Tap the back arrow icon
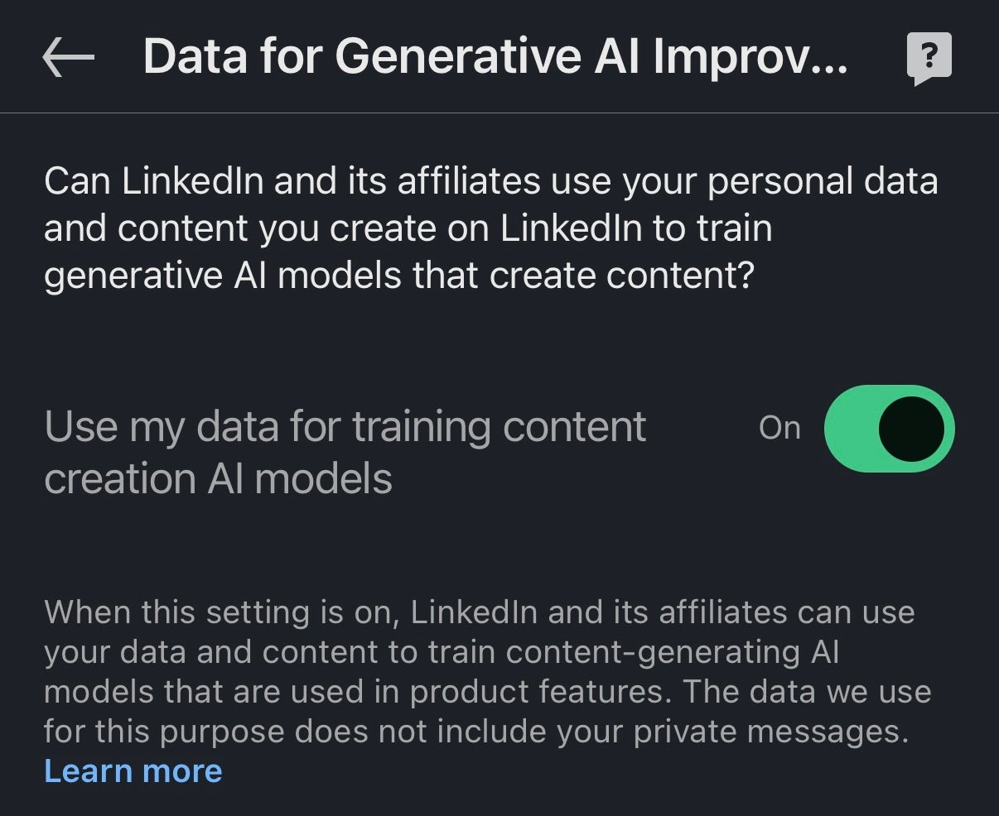Screen dimensions: 999x816 (68, 58)
